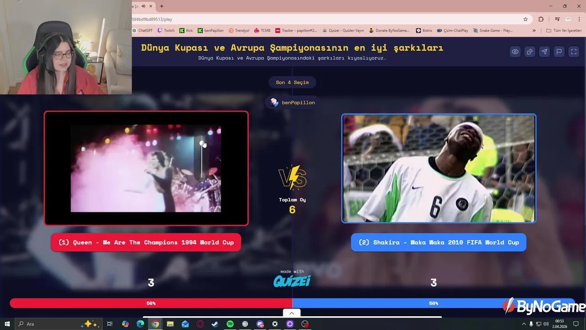Open Settings gear in taskbar
The image size is (586, 330).
coord(275,324)
